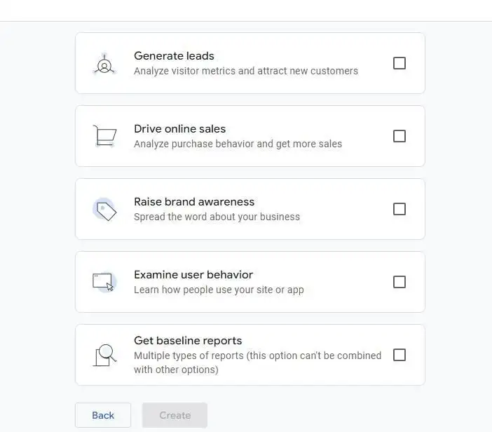This screenshot has height=432, width=492.
Task: Click the Generate leads title
Action: [x=174, y=56]
